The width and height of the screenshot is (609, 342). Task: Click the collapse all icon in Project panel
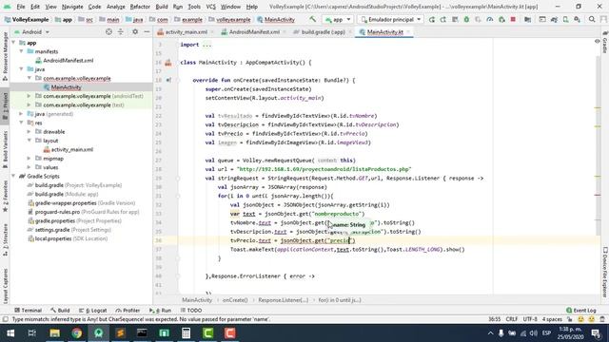click(121, 31)
